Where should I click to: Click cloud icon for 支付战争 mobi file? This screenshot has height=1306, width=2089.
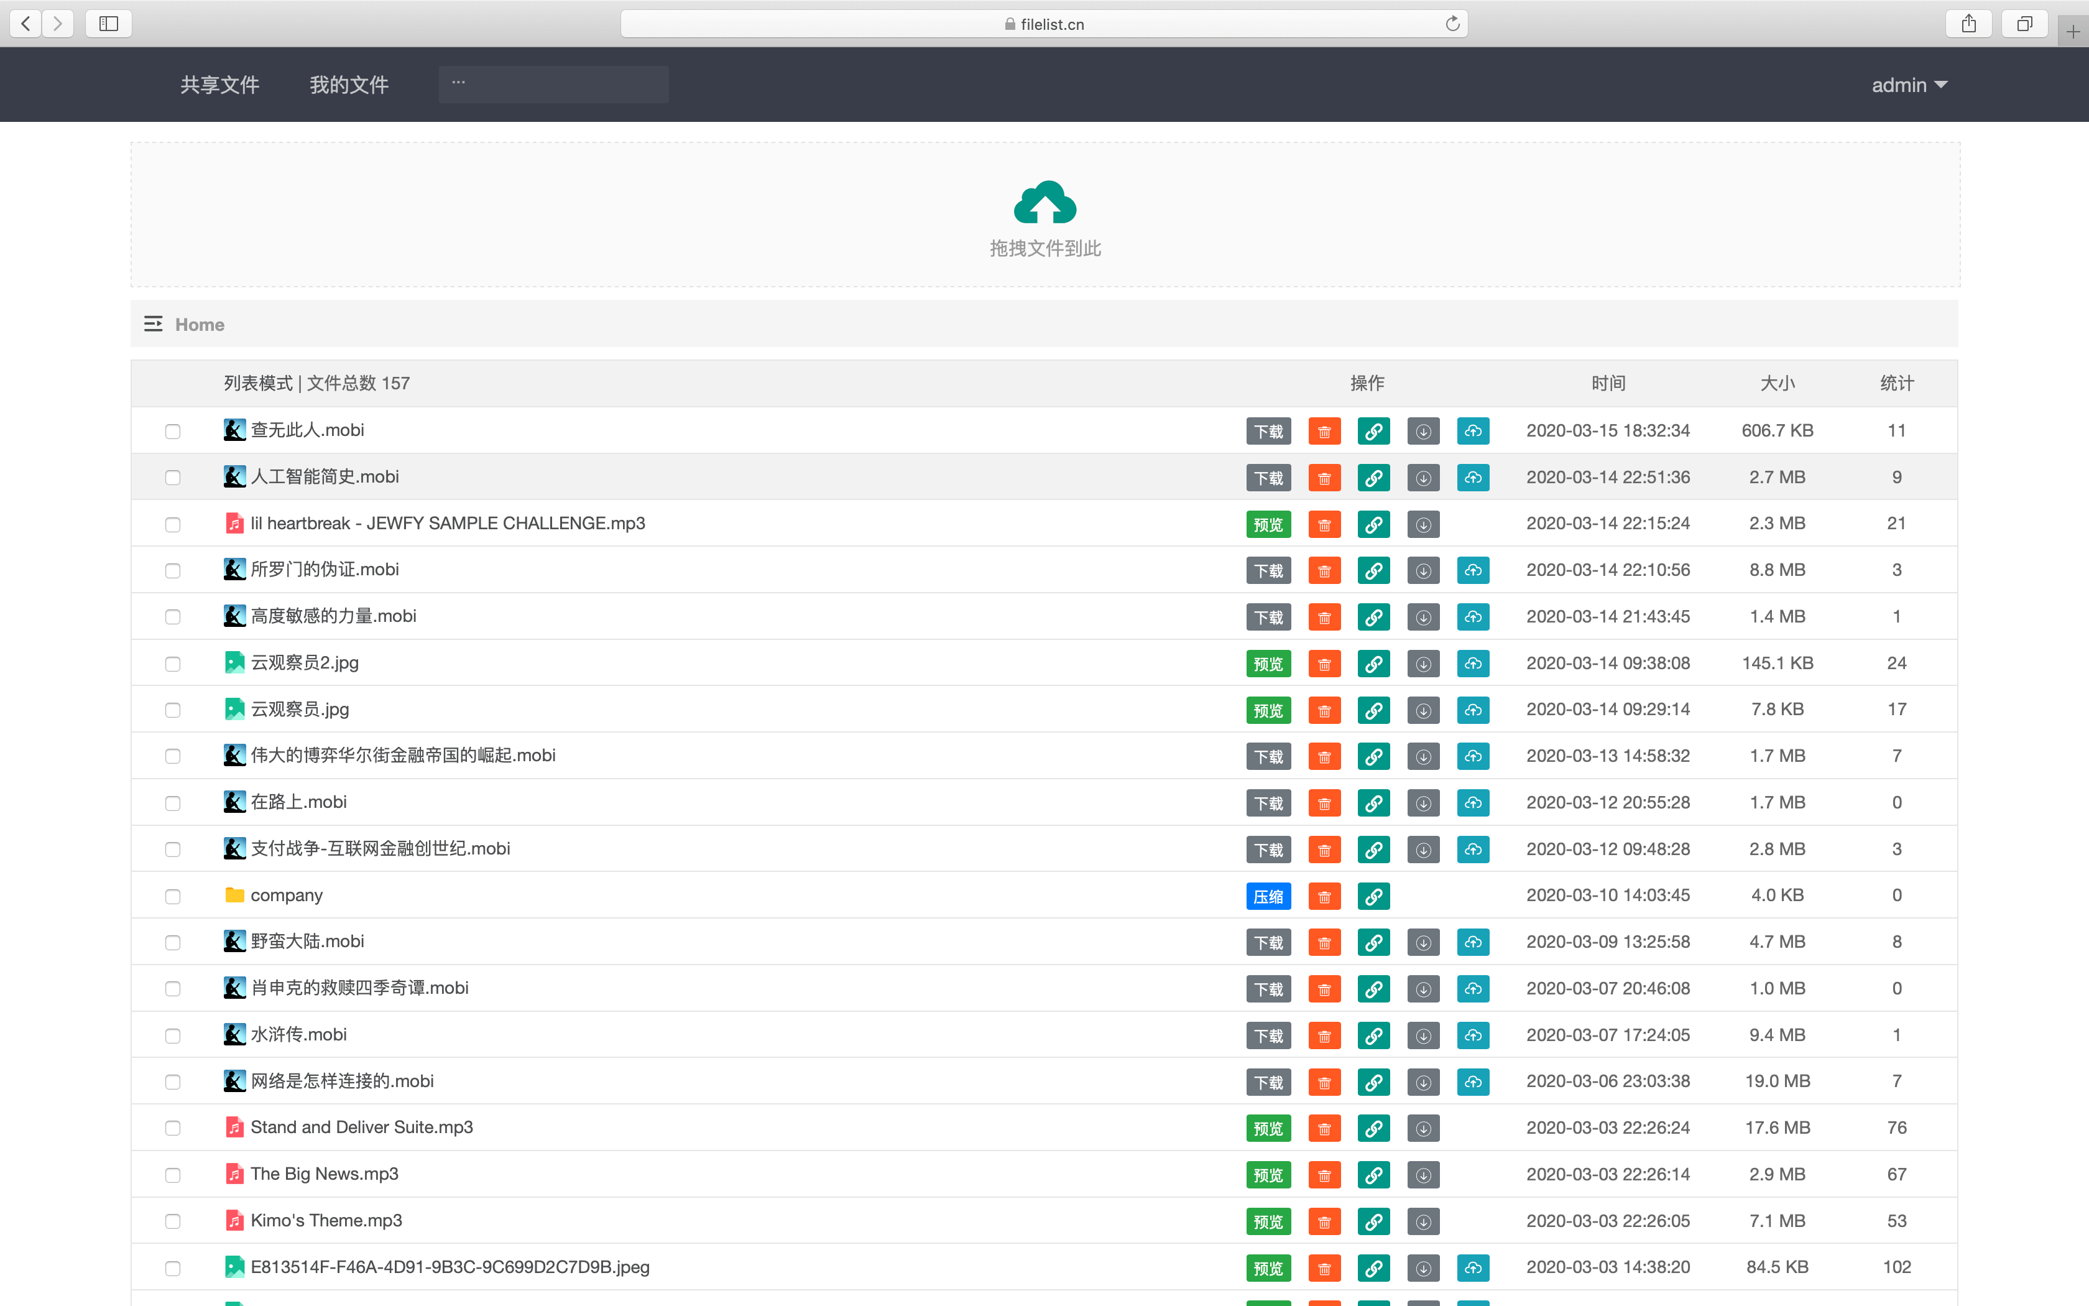point(1473,850)
